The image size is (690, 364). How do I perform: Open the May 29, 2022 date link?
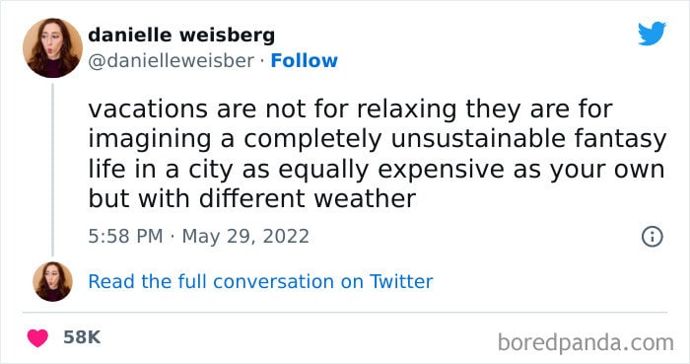coord(245,237)
